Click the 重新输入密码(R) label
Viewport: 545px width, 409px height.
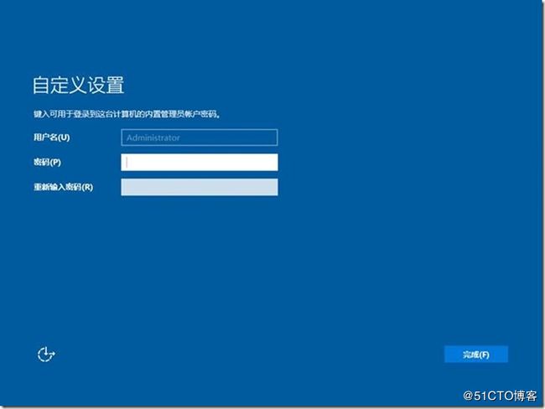[63, 187]
